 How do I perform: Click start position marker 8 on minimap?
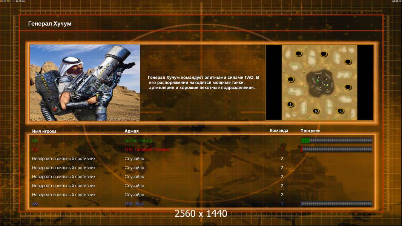pyautogui.click(x=316, y=111)
